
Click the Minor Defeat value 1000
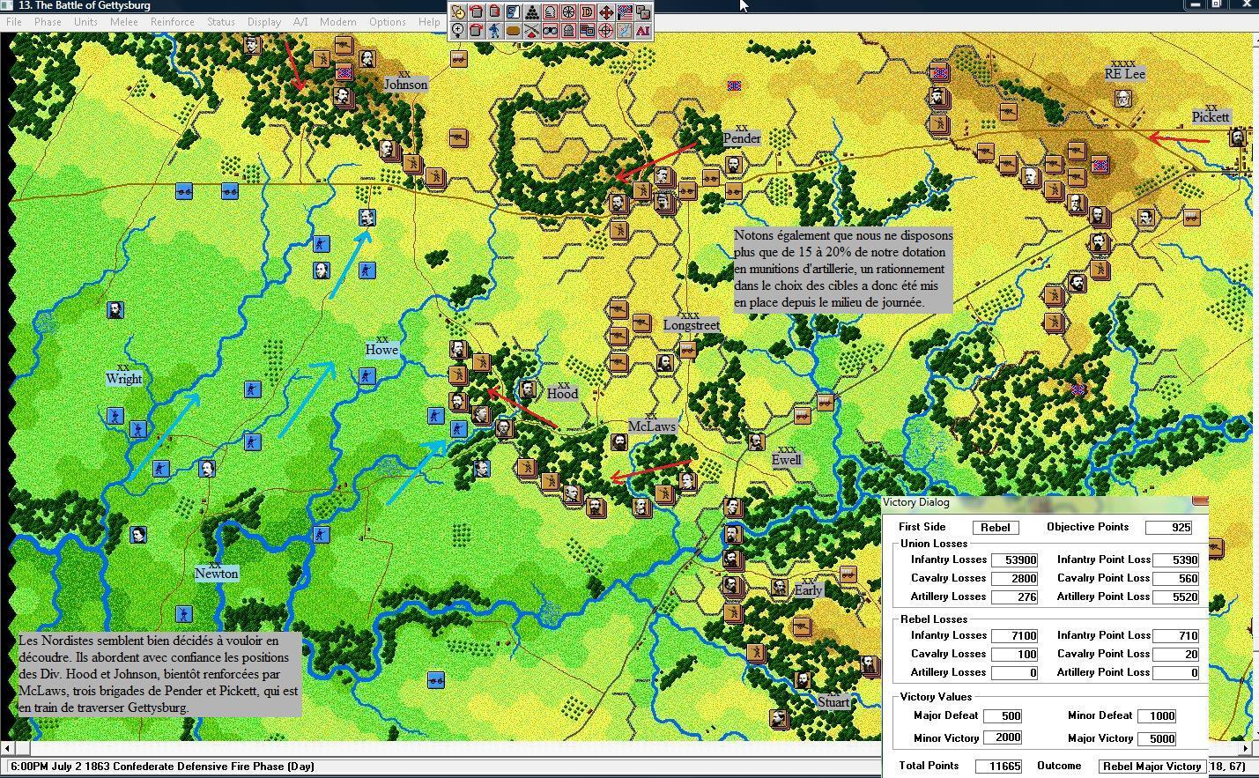point(1157,716)
